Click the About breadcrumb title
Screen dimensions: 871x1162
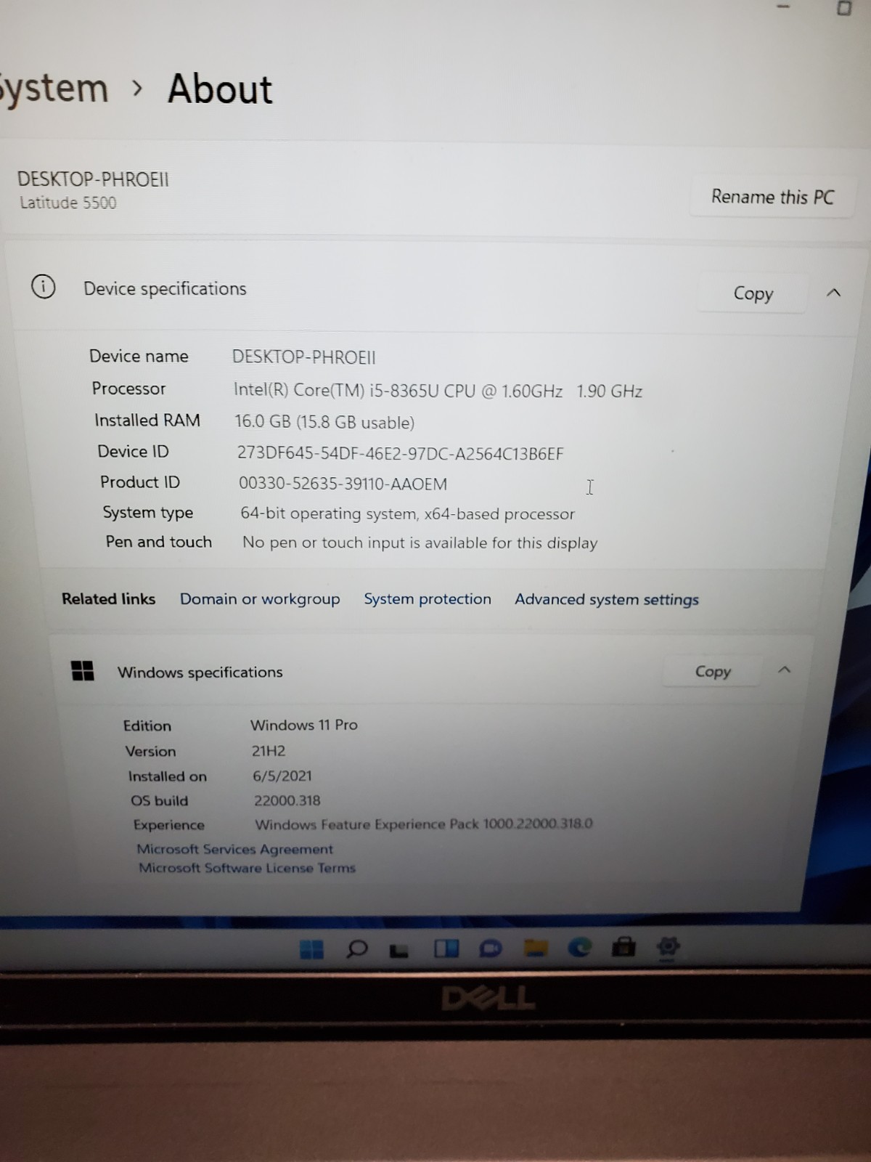(220, 89)
